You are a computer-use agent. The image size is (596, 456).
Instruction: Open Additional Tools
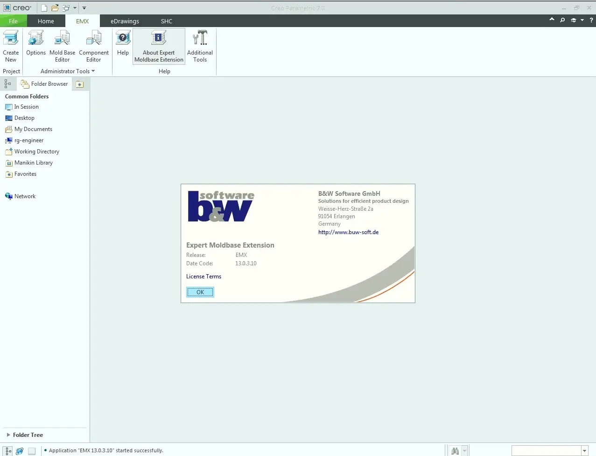[200, 46]
